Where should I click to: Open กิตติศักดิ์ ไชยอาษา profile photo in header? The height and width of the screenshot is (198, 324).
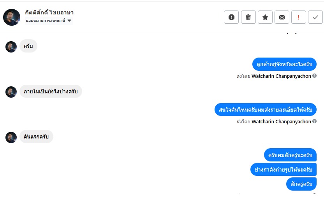[x=12, y=17]
